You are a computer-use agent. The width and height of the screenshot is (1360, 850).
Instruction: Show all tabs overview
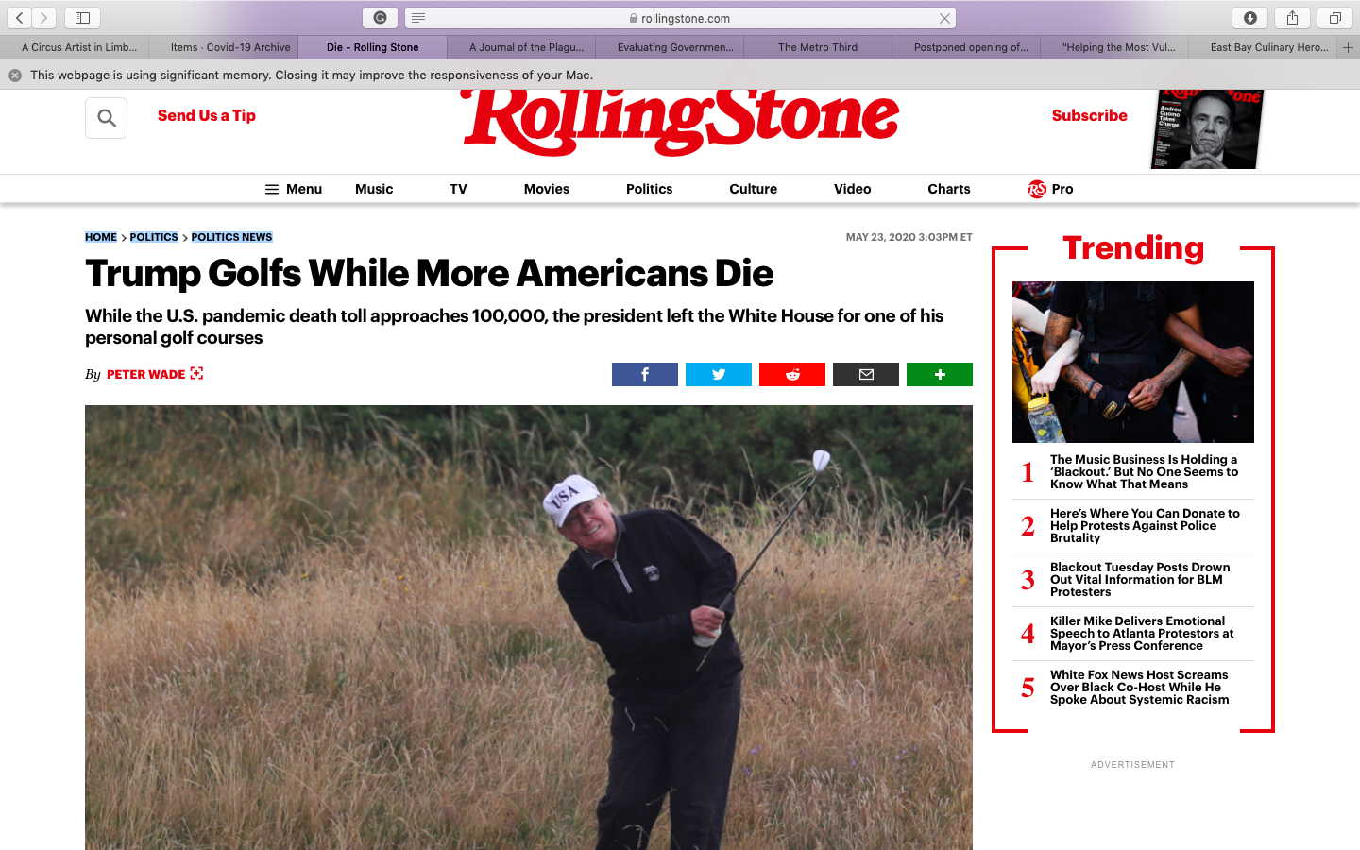tap(1334, 18)
